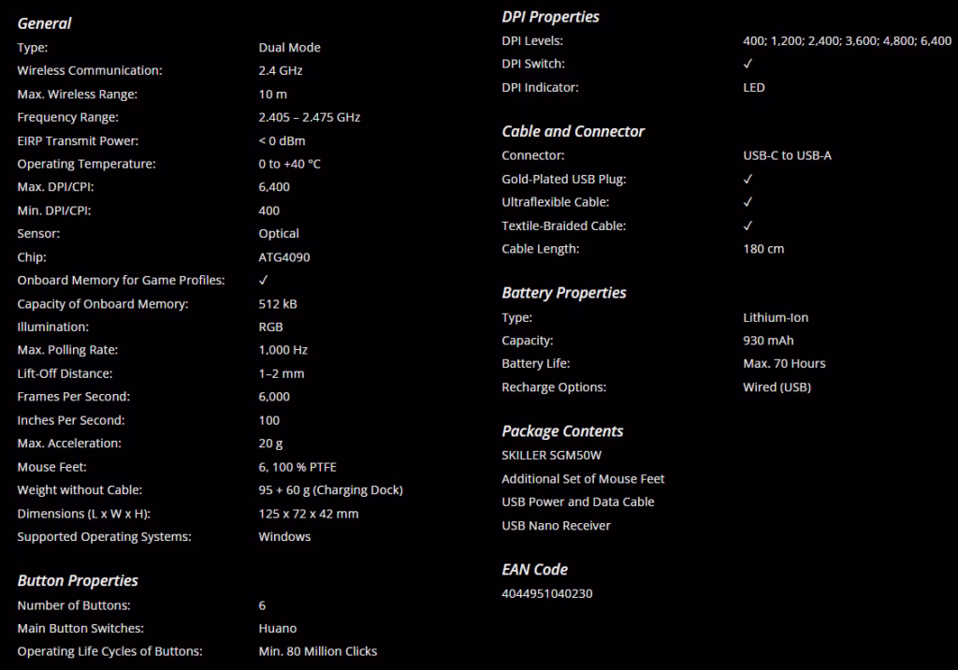Click the SKILLER SGM50W package item
Viewport: 958px width, 670px height.
click(551, 456)
